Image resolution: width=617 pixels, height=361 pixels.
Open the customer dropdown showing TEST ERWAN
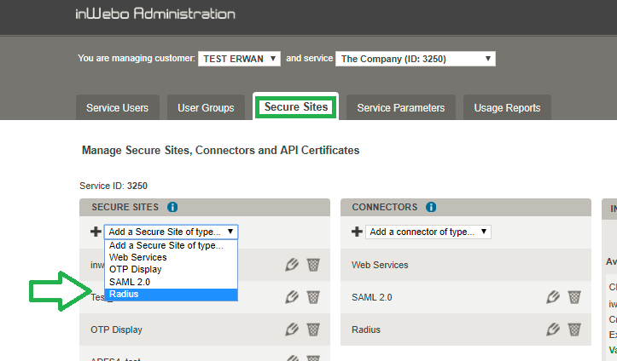(x=239, y=59)
